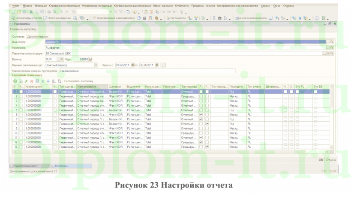Select the Основная tab
351x197 pixels.
[18, 36]
